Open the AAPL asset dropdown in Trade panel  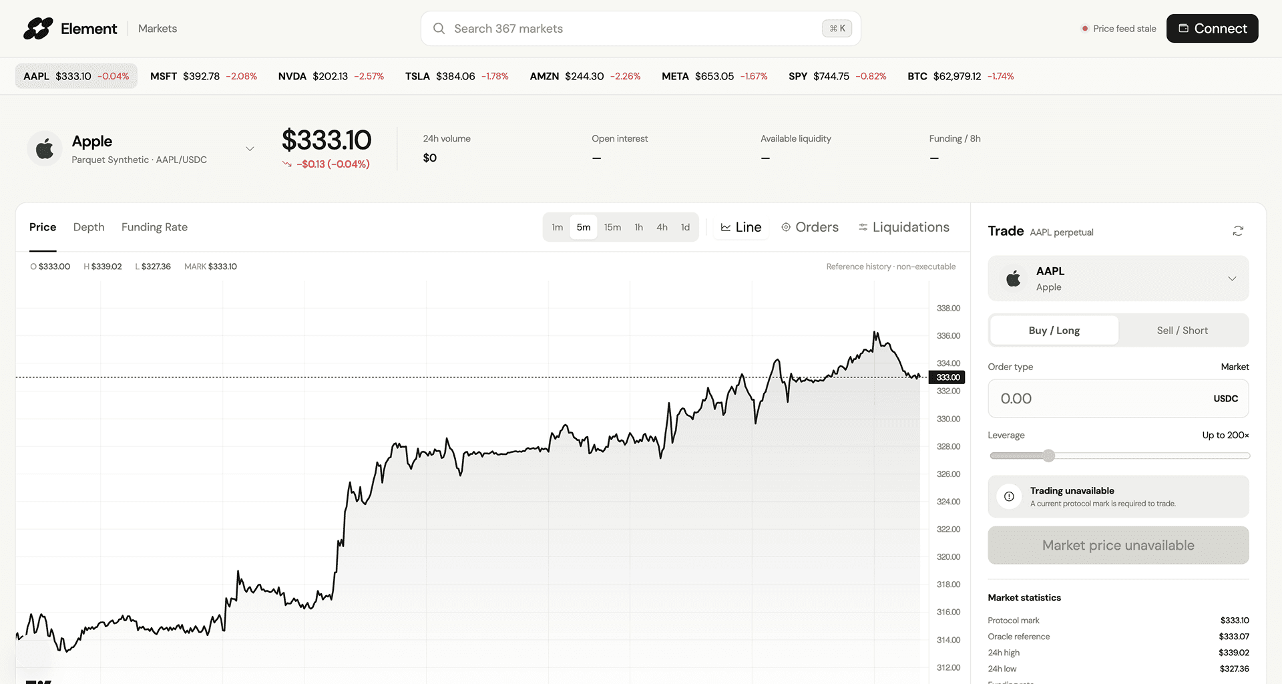pyautogui.click(x=1118, y=279)
